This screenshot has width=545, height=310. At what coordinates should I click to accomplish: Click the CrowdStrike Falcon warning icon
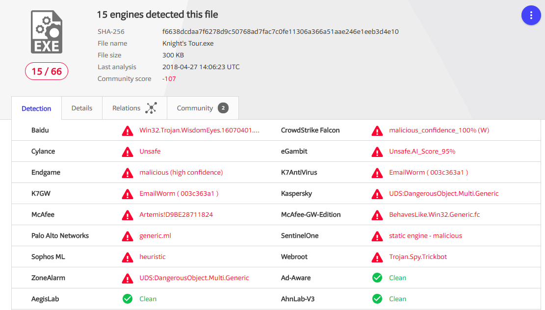click(377, 130)
